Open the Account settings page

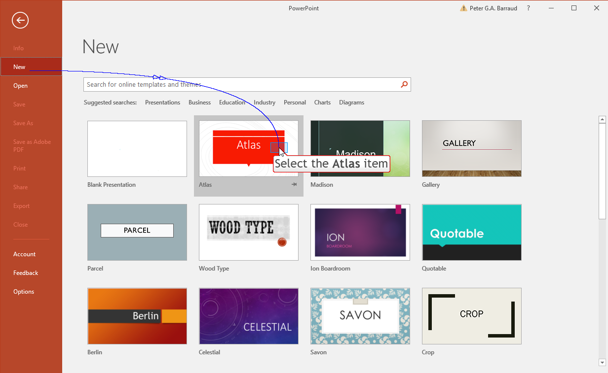click(24, 254)
